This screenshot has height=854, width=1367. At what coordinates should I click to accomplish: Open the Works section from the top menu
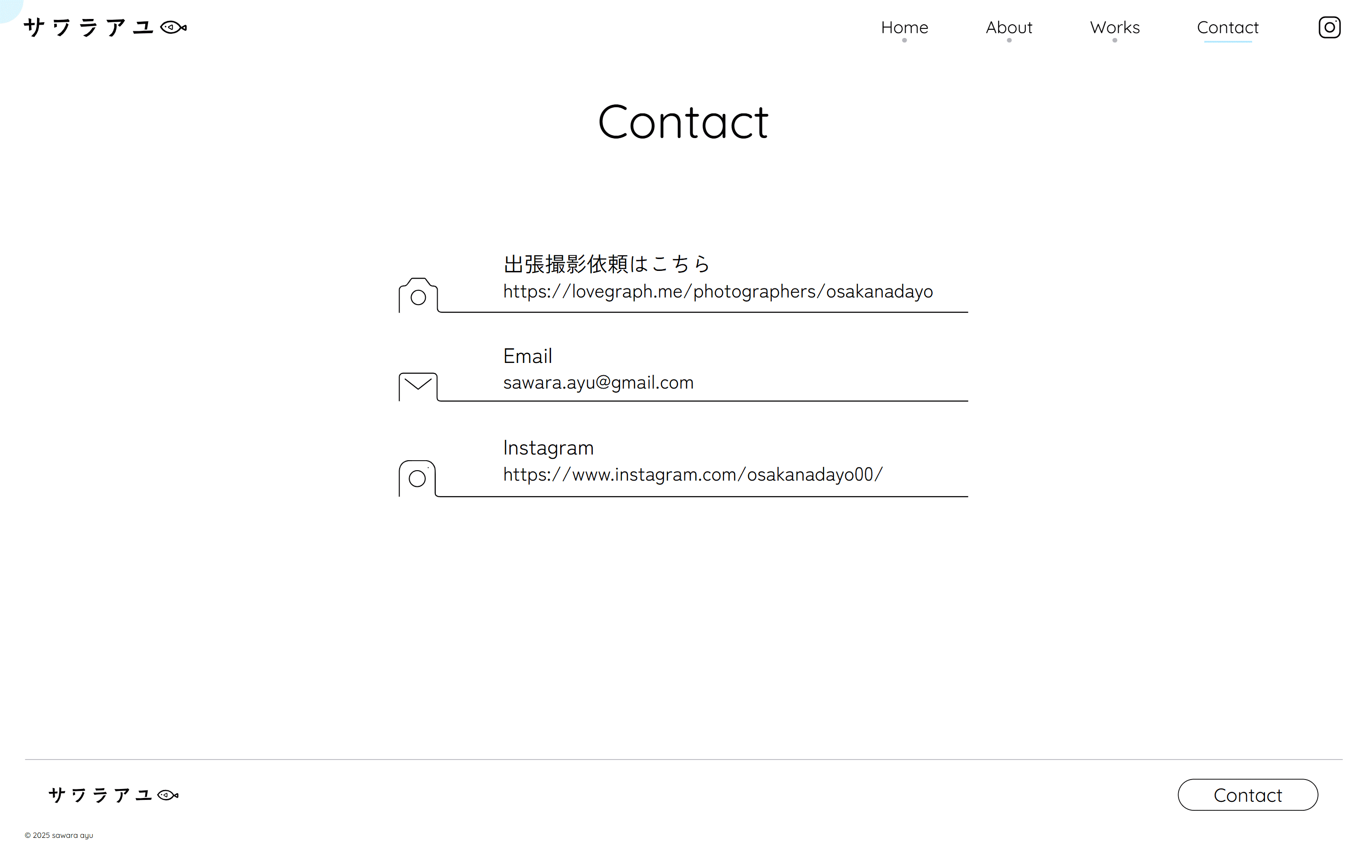click(x=1114, y=27)
